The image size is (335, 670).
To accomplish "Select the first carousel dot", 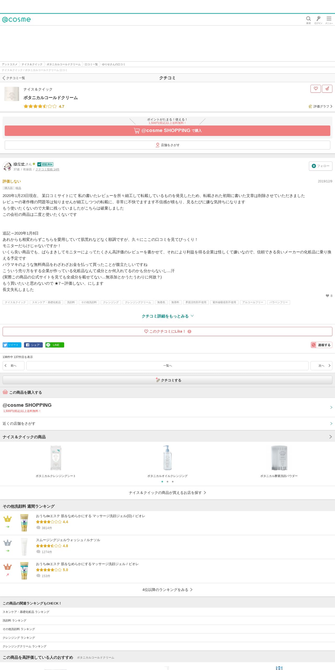I will [x=162, y=482].
